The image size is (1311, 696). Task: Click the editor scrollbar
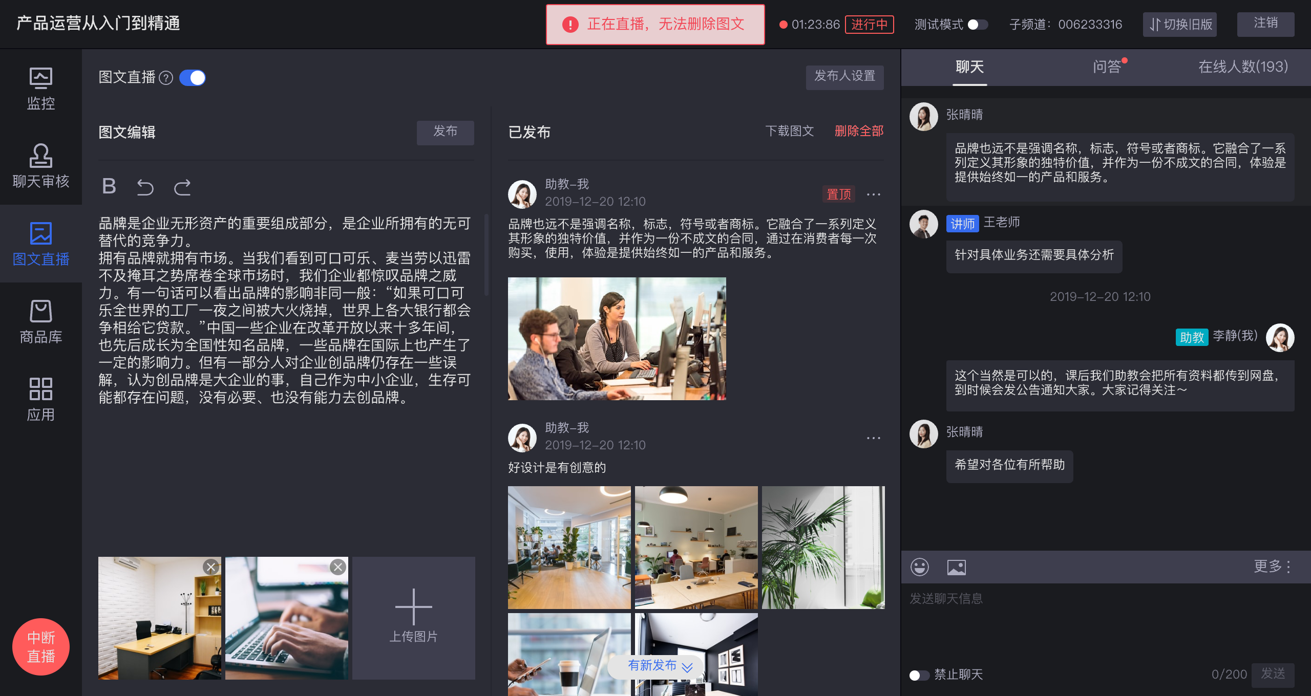[486, 254]
